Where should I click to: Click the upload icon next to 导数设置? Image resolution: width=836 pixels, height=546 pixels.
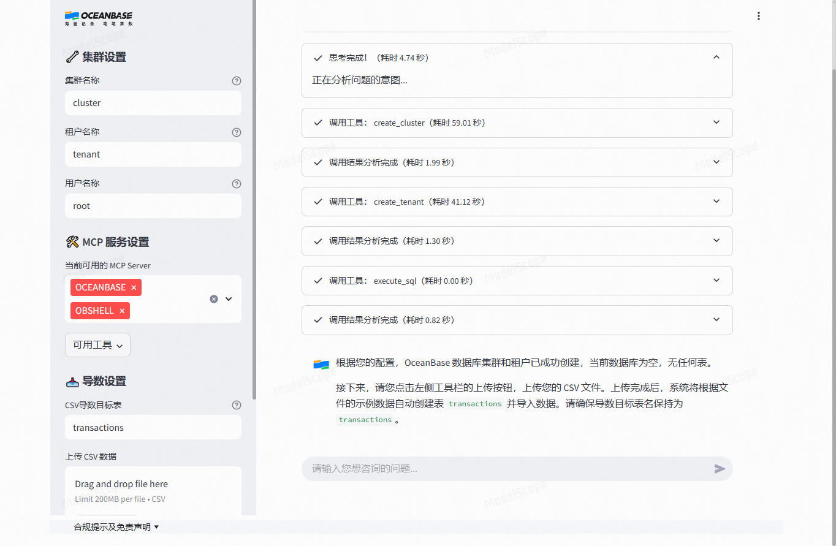point(72,381)
